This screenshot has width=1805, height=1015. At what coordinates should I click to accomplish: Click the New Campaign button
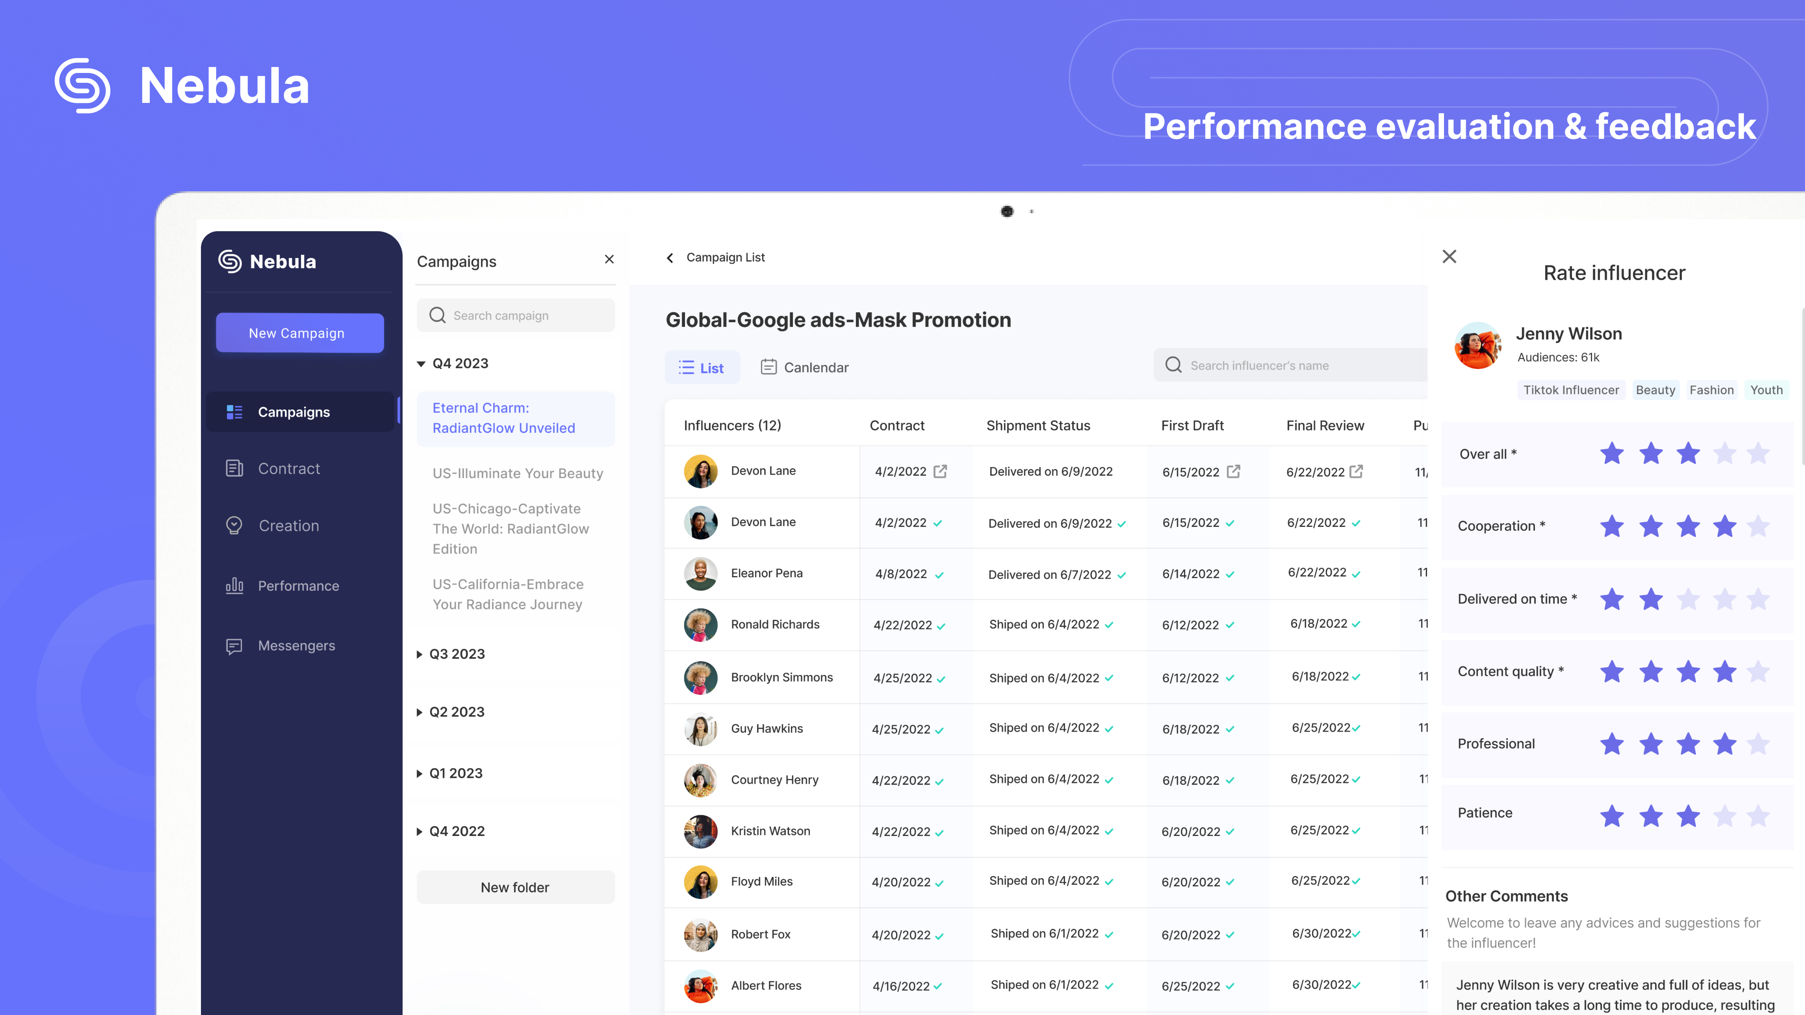pos(299,333)
